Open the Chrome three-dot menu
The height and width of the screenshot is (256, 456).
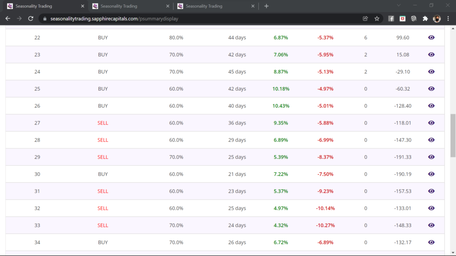pyautogui.click(x=448, y=19)
